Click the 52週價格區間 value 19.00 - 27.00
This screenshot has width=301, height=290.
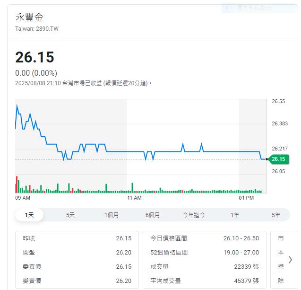(241, 253)
